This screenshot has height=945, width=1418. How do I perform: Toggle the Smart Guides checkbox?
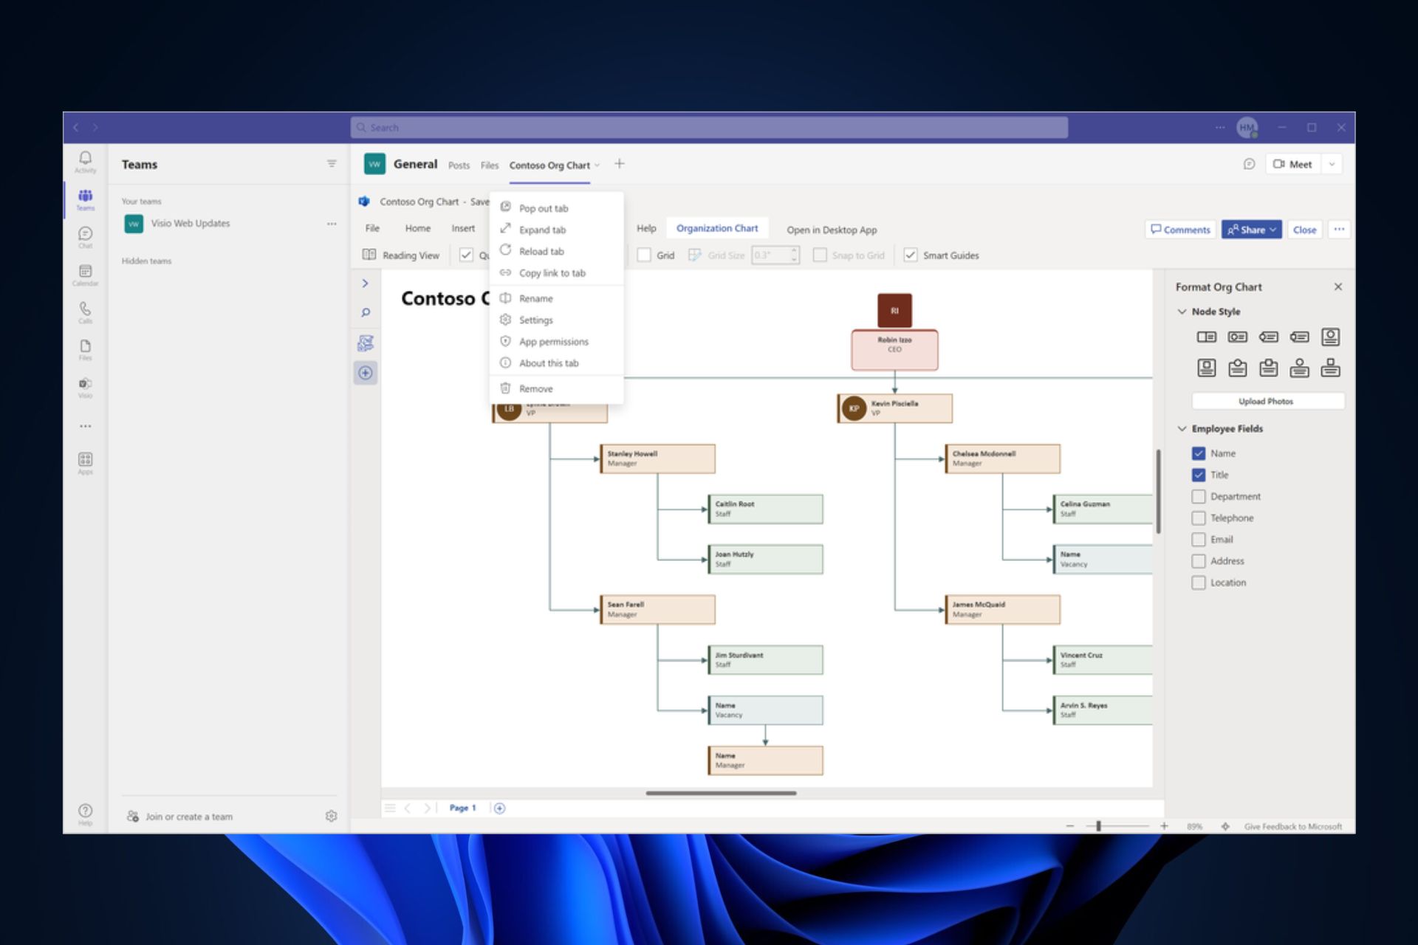click(x=911, y=255)
